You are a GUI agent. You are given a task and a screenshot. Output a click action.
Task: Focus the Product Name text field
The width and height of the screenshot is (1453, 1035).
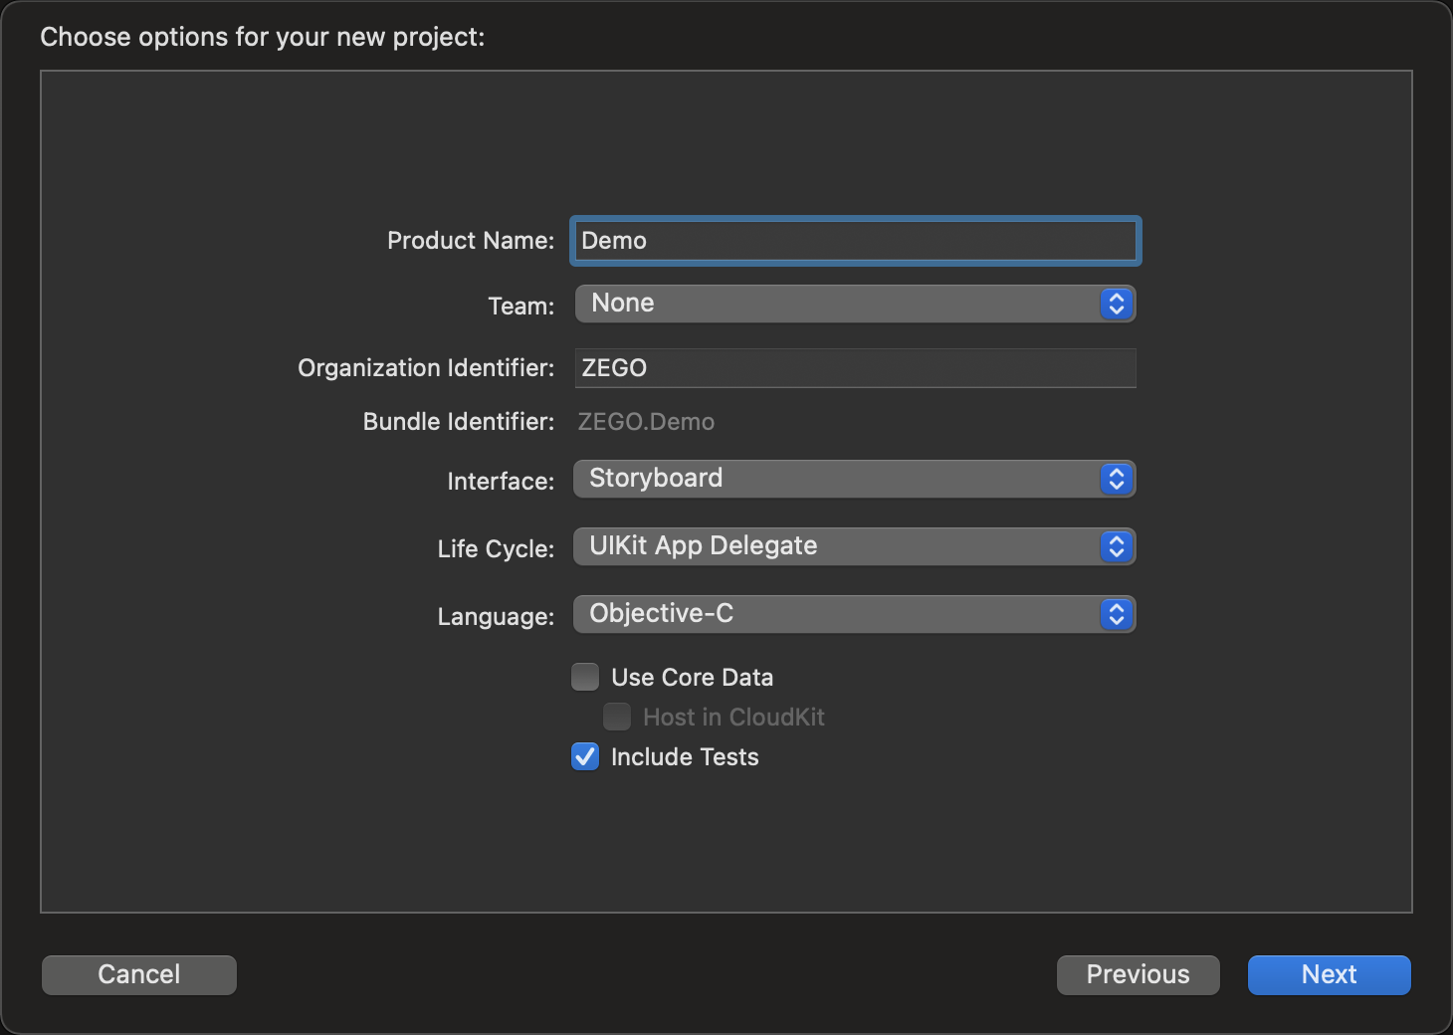(856, 241)
